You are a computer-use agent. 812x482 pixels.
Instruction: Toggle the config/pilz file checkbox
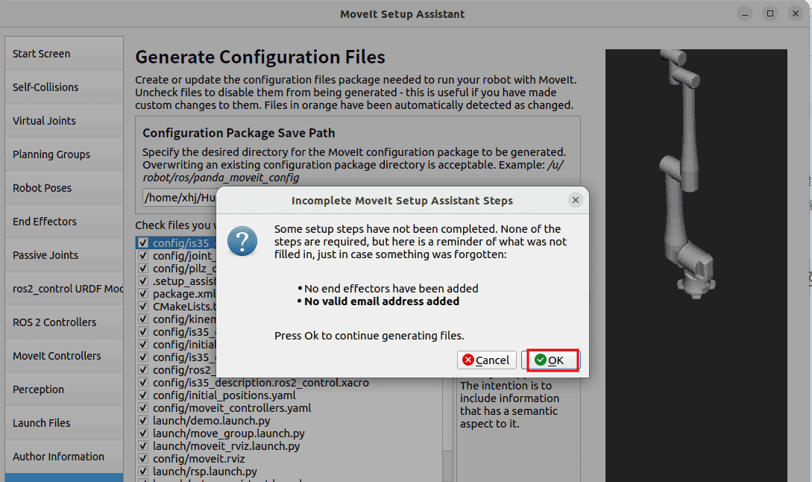coord(143,269)
